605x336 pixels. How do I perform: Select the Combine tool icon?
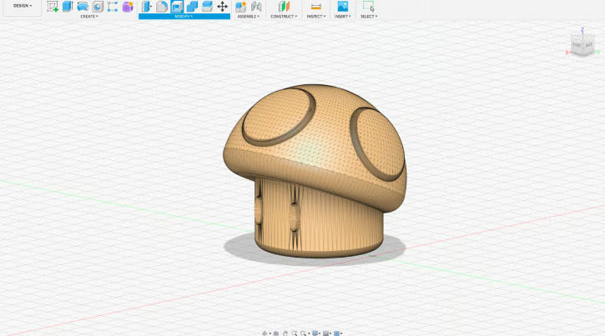click(x=192, y=6)
